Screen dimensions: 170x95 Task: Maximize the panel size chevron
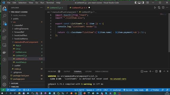pos(164,71)
